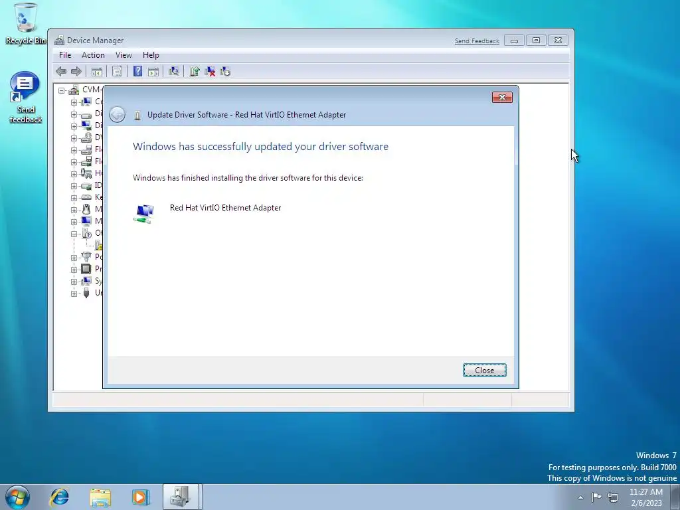Select the CVM computer root node icon
The width and height of the screenshot is (680, 510).
click(x=74, y=90)
